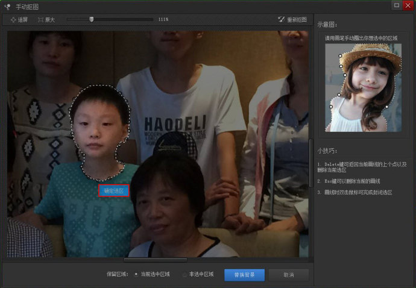Screen dimensions: 416x288
Task: Click the 确定选区 confirm selection button
Action: point(114,190)
